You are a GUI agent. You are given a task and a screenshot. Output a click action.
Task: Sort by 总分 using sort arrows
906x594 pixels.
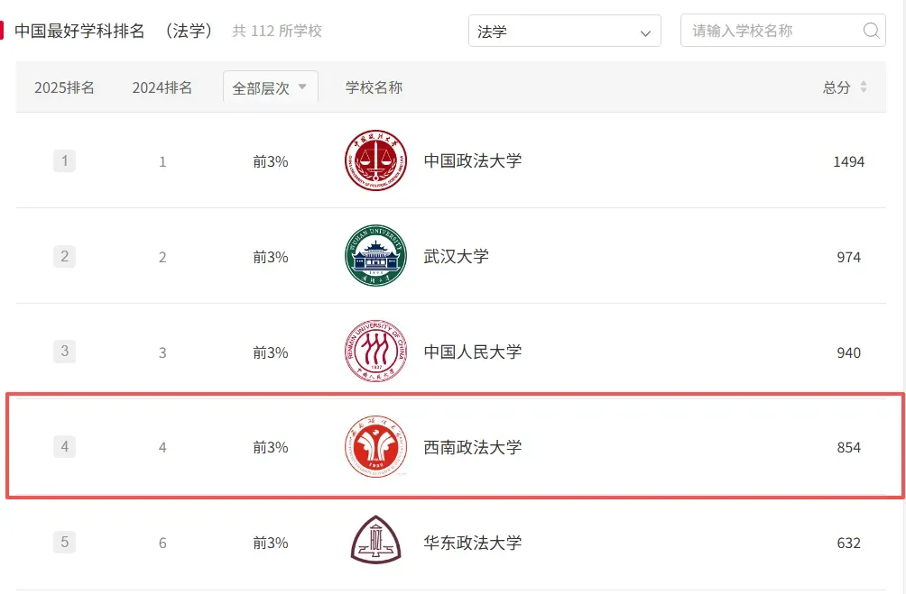click(864, 87)
